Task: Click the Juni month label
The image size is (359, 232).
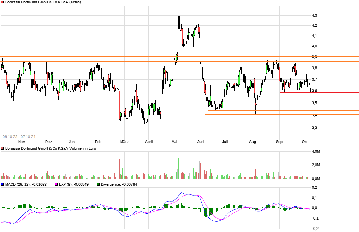Action: pyautogui.click(x=201, y=142)
